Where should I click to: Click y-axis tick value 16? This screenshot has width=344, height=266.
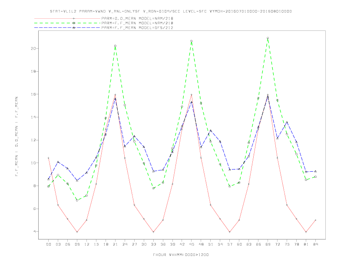33,94
